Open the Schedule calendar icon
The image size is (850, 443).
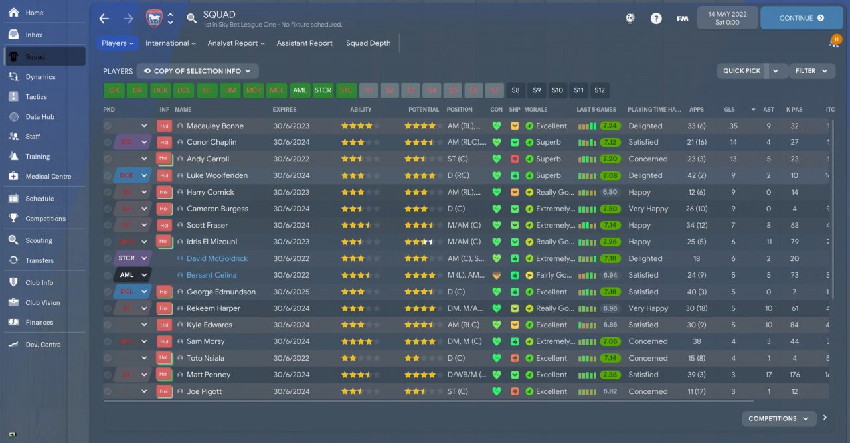tap(13, 199)
